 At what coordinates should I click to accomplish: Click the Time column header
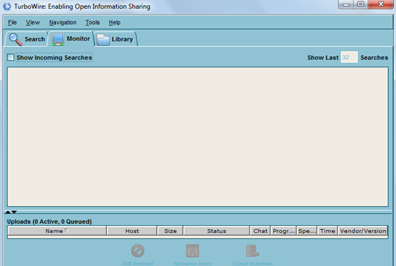coord(327,231)
